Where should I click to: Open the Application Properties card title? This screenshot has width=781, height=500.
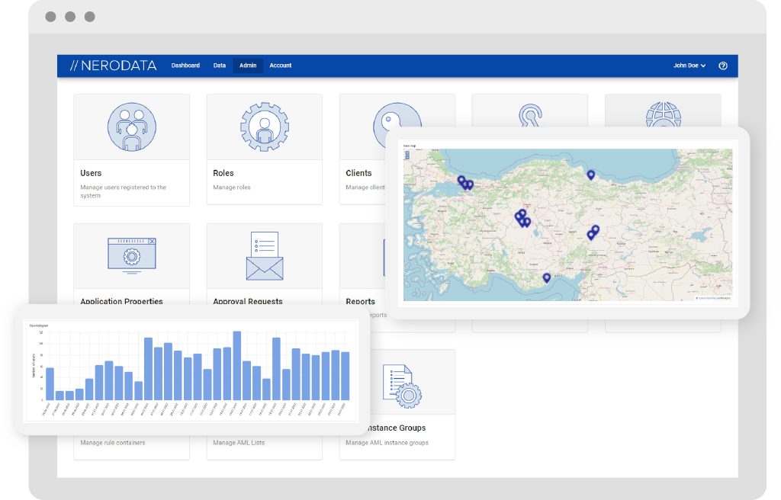tap(121, 301)
